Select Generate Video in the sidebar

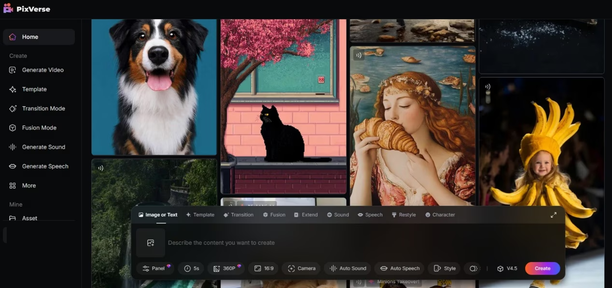(42, 69)
